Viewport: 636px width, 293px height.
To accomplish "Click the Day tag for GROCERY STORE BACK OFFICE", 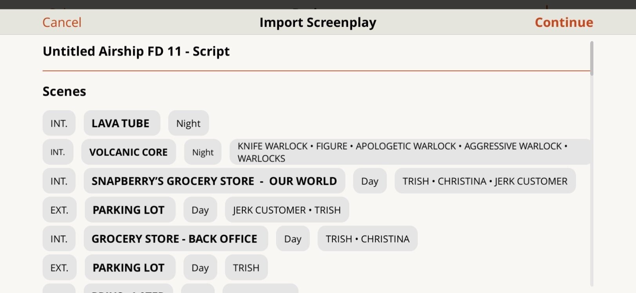I will point(293,239).
